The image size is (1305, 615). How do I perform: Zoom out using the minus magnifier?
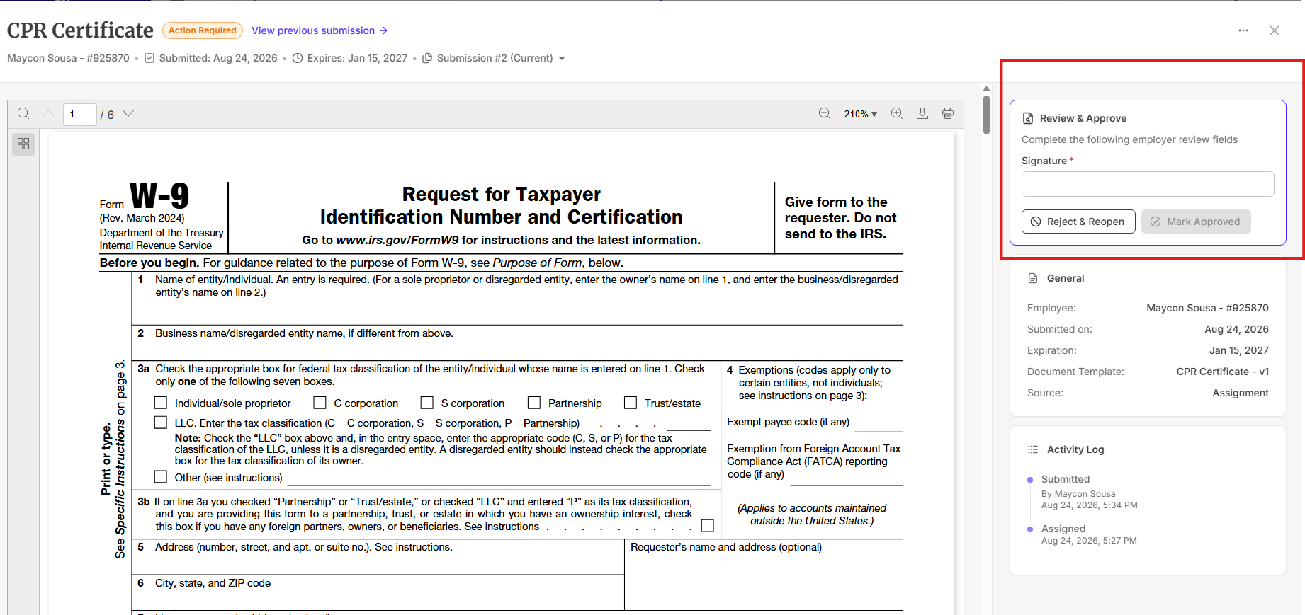825,113
